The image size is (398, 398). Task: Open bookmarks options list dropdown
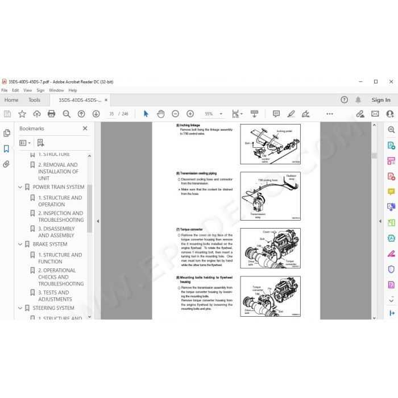tap(25, 143)
